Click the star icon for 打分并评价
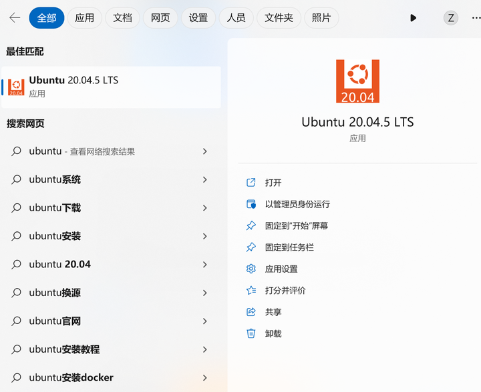481x392 pixels. (x=251, y=290)
